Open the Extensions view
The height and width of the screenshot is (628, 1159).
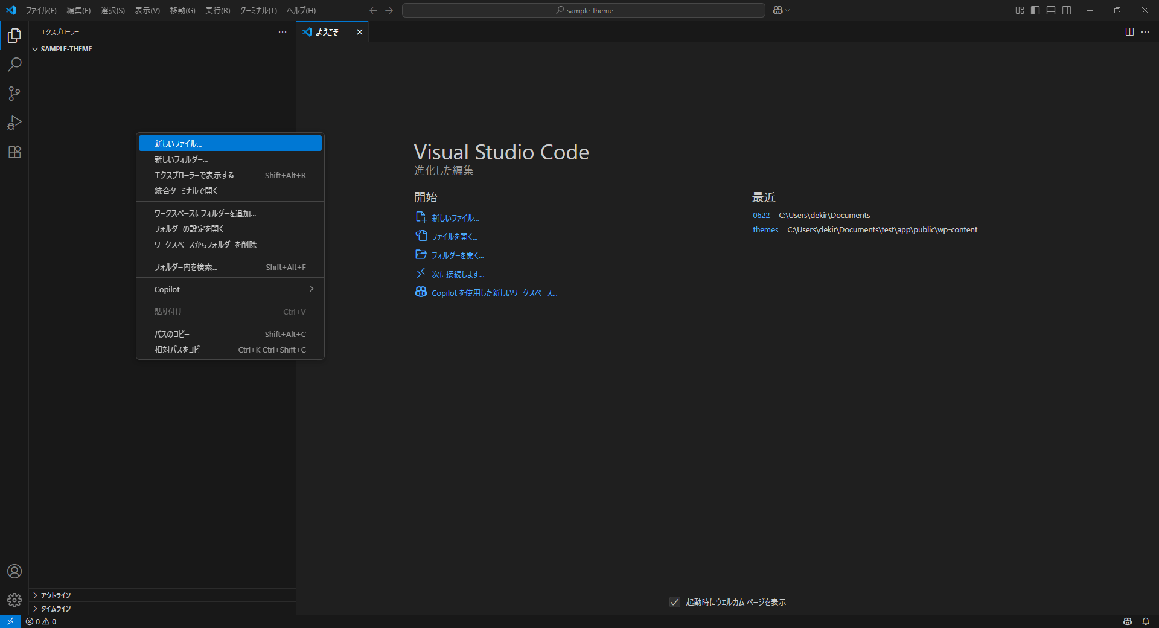click(14, 152)
